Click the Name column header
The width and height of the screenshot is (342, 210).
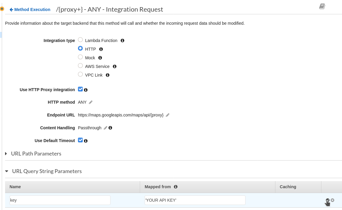pyautogui.click(x=15, y=187)
